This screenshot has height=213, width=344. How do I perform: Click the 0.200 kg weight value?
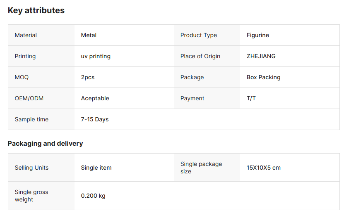pyautogui.click(x=93, y=196)
